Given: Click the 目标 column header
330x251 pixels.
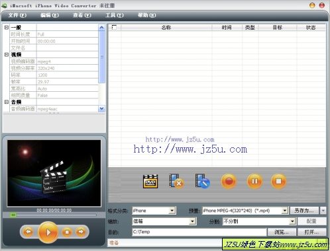Looking at the screenshot, I should (x=278, y=27).
